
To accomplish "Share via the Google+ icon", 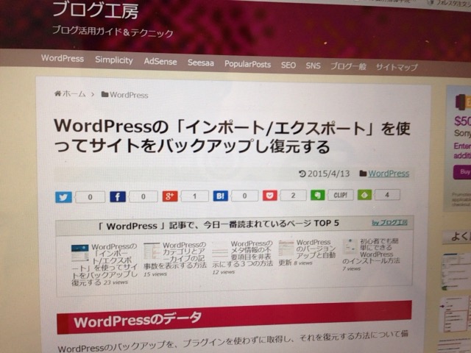I will 171,196.
